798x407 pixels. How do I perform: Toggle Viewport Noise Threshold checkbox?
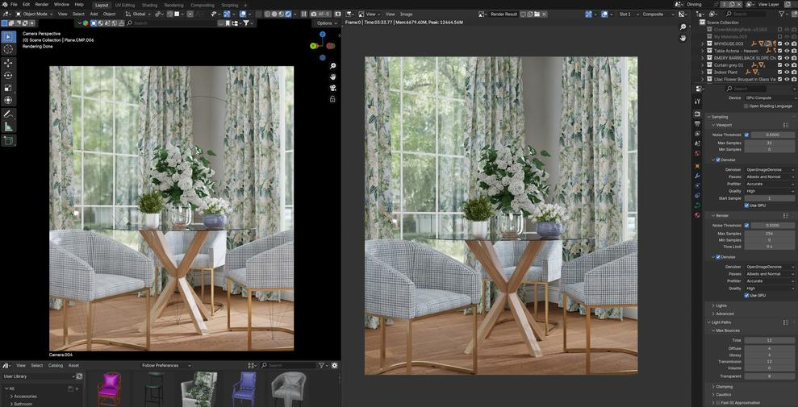746,135
